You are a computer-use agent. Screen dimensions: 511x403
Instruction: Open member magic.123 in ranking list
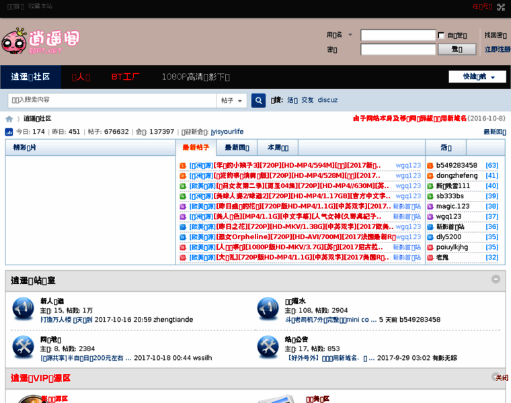pyautogui.click(x=453, y=206)
